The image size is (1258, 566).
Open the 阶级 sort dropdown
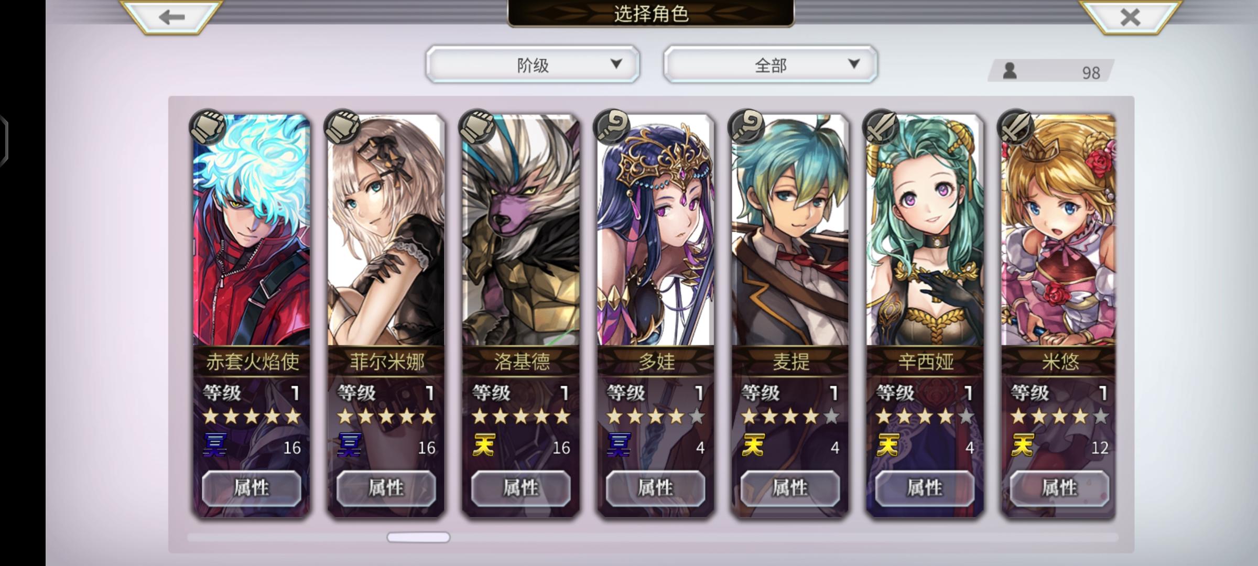pos(533,64)
